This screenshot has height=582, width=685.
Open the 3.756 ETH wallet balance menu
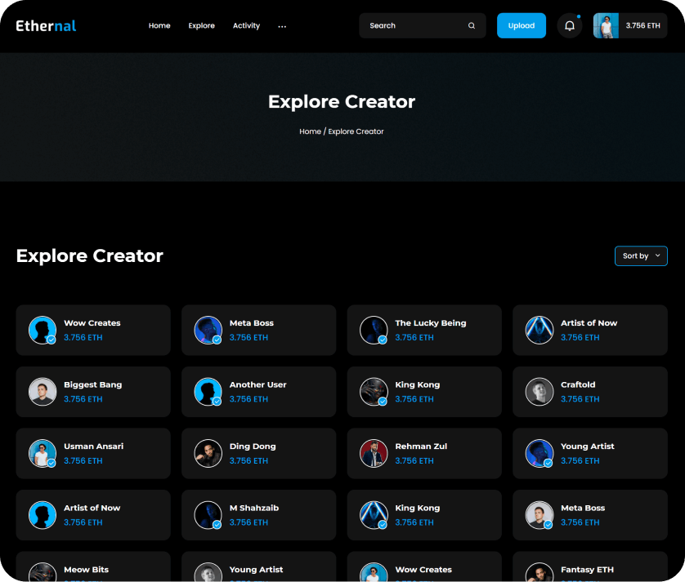(642, 26)
